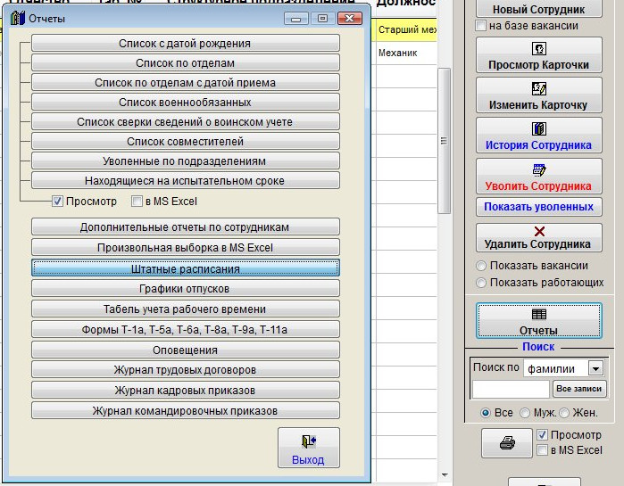
Task: Select Показать работающих radio button
Action: tap(481, 283)
